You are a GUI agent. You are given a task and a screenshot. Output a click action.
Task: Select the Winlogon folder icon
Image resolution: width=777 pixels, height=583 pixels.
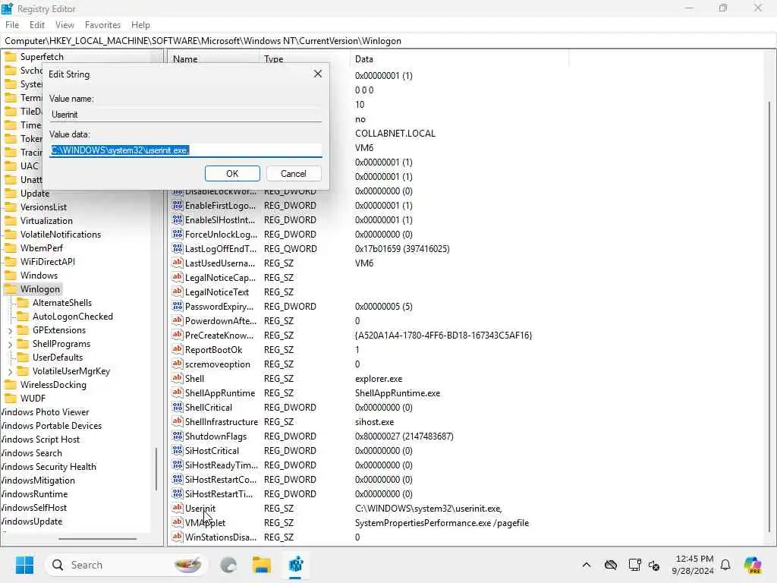click(x=11, y=289)
